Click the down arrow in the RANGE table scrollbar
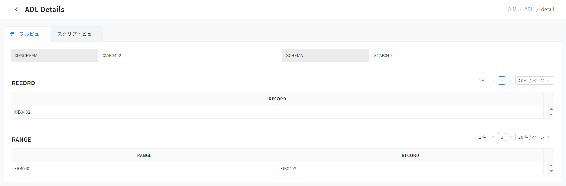 551,171
